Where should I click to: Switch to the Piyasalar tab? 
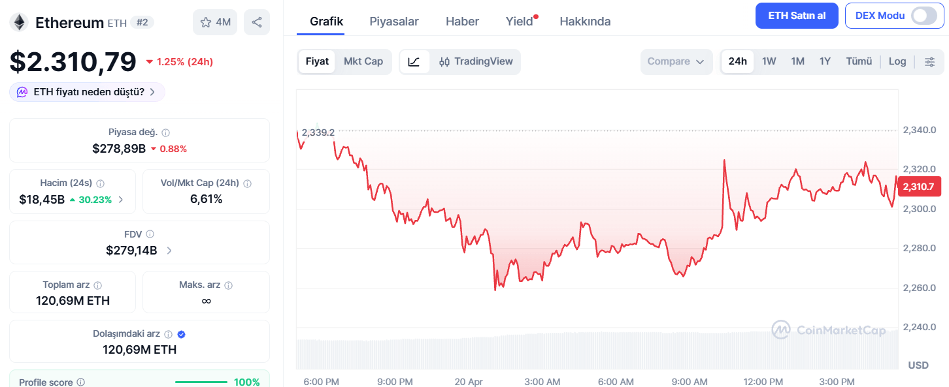click(x=393, y=21)
